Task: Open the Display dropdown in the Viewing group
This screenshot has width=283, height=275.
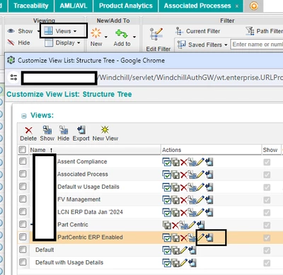Action: pyautogui.click(x=62, y=43)
